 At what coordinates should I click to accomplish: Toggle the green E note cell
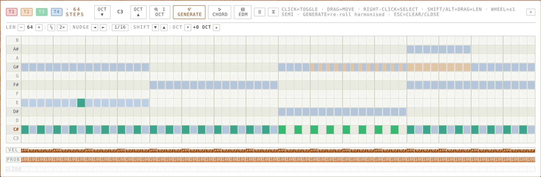pos(81,103)
